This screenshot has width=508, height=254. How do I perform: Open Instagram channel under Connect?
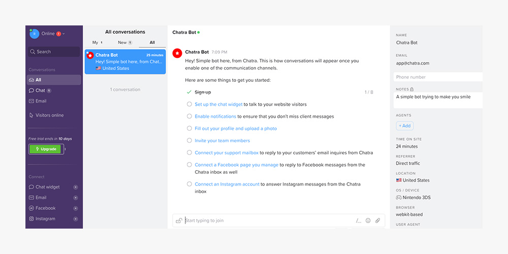pyautogui.click(x=42, y=218)
